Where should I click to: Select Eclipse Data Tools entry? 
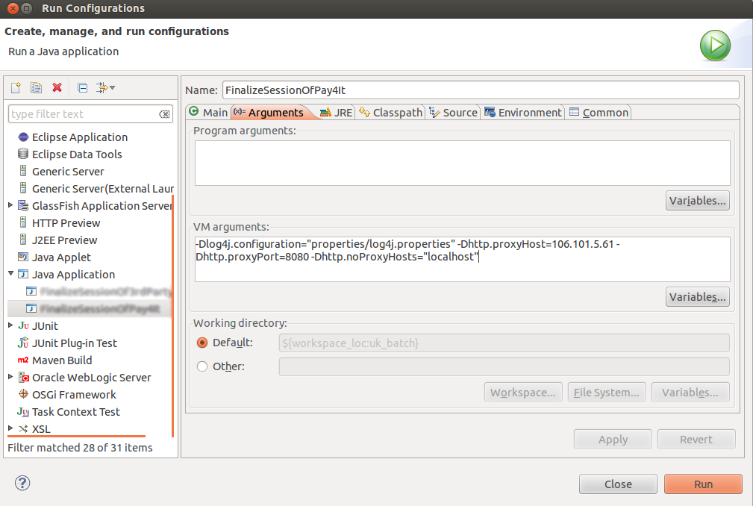77,154
